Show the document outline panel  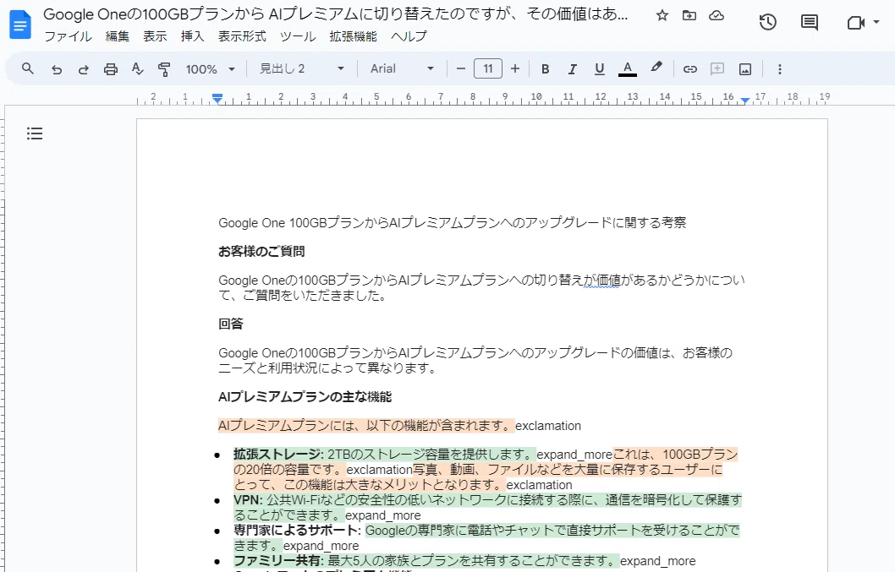pos(34,133)
